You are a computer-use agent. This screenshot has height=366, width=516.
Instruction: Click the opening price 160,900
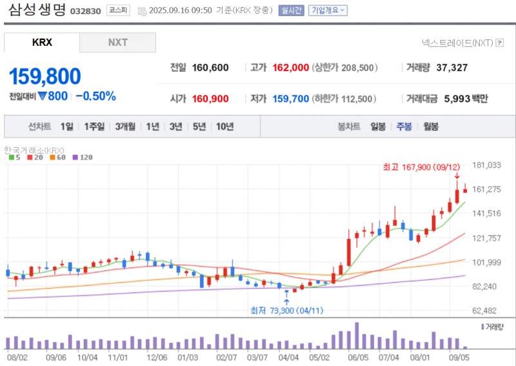click(210, 99)
